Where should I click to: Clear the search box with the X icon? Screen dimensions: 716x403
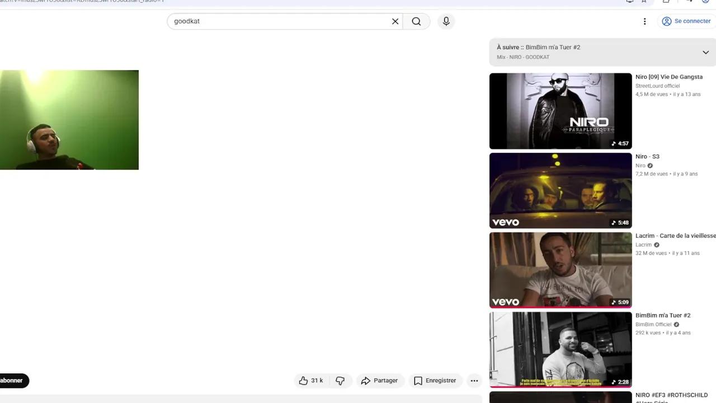[x=395, y=21]
